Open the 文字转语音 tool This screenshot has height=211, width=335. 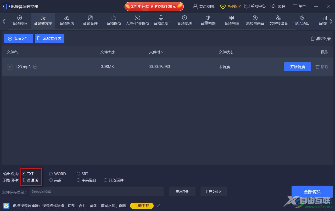pyautogui.click(x=279, y=20)
